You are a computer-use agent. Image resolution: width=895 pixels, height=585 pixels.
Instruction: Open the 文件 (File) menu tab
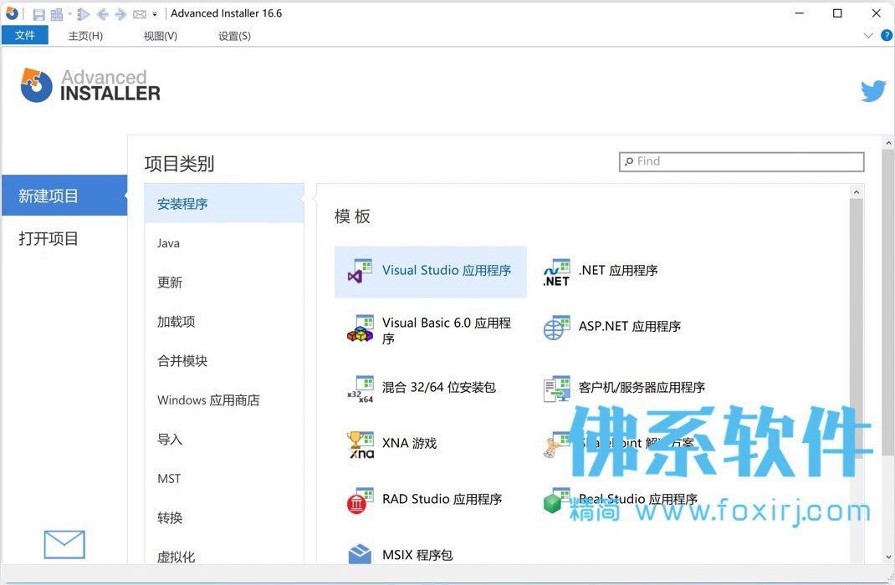coord(25,35)
